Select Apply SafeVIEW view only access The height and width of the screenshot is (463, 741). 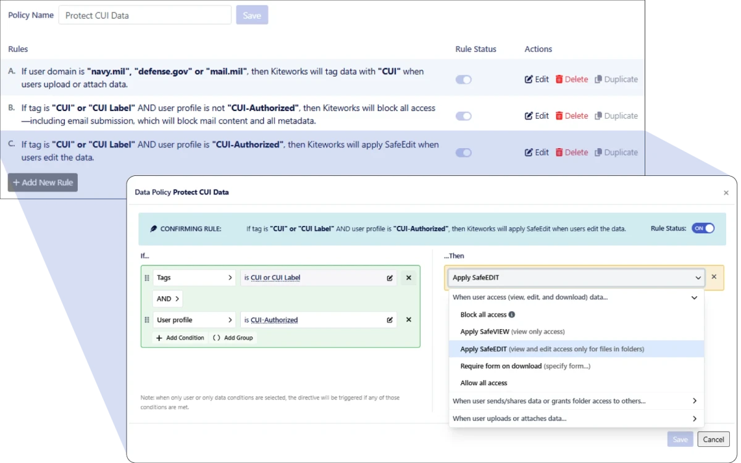pyautogui.click(x=576, y=332)
